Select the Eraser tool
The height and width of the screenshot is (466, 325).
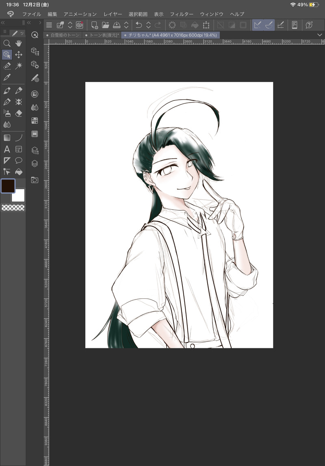(19, 113)
